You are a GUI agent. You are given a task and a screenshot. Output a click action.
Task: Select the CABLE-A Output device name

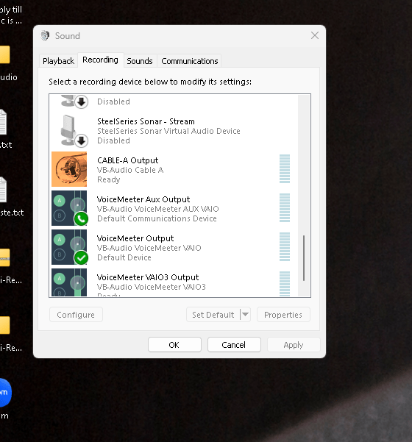(x=127, y=160)
